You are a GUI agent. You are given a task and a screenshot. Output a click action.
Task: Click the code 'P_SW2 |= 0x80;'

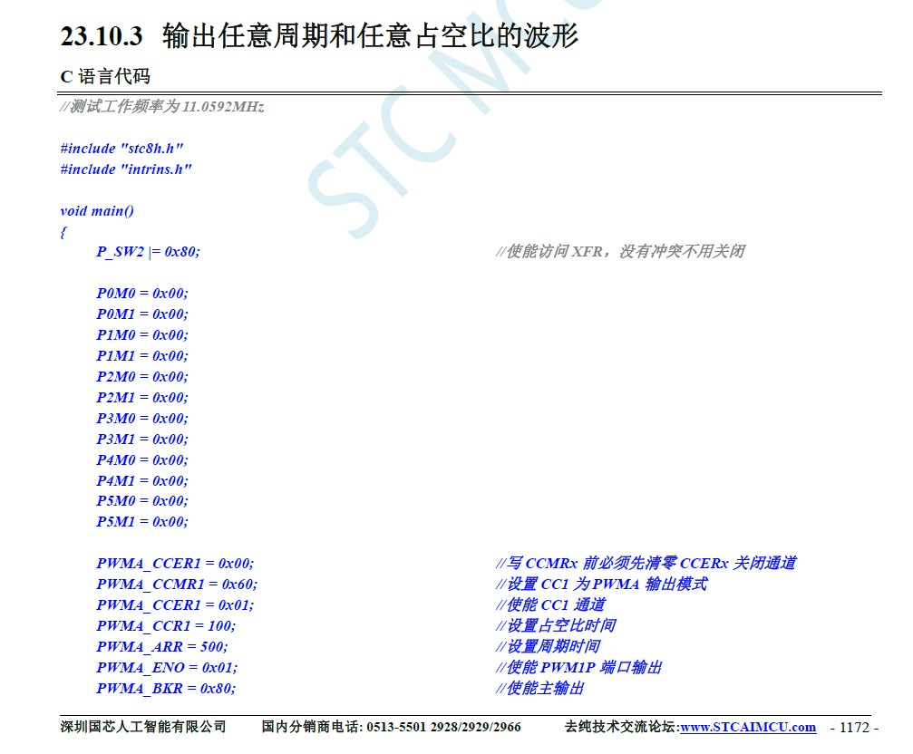148,251
